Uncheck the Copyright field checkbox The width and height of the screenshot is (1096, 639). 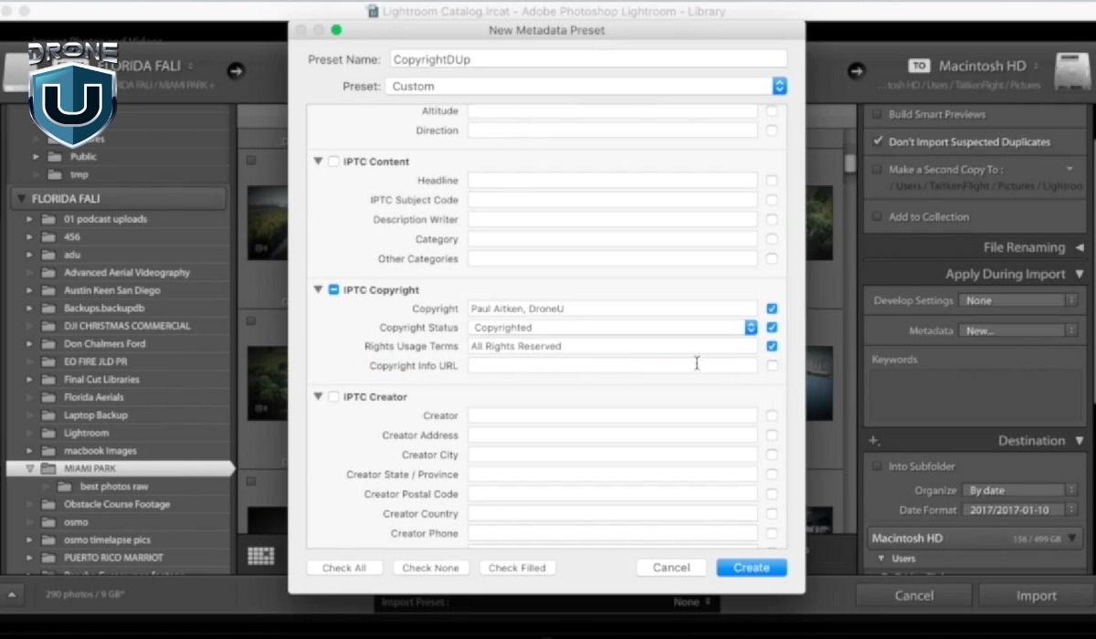click(772, 309)
